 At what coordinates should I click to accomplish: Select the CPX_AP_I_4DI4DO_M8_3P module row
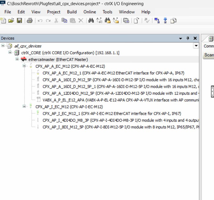click(121, 120)
